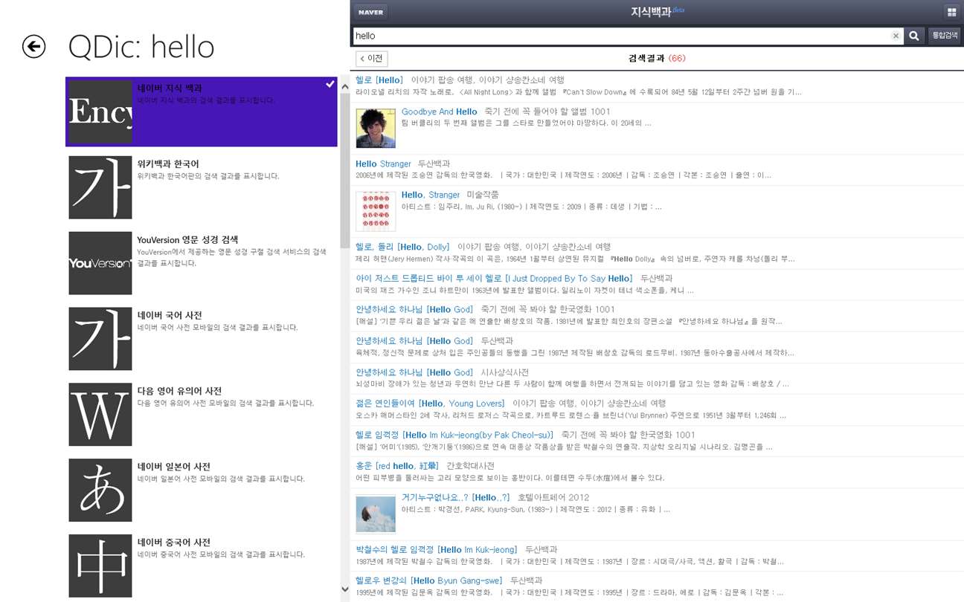
Task: Select the 다음 영어 유의어 사전 W tile
Action: [x=202, y=415]
